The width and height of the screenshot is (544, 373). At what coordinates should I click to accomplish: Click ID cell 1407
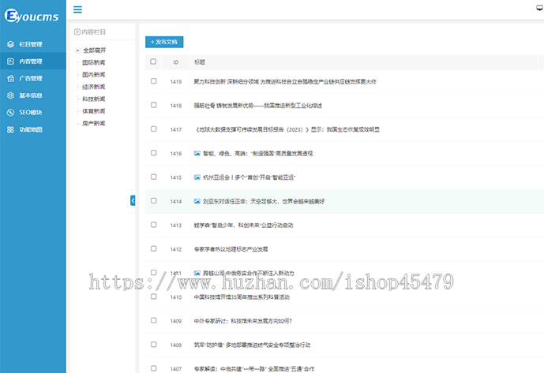click(176, 368)
